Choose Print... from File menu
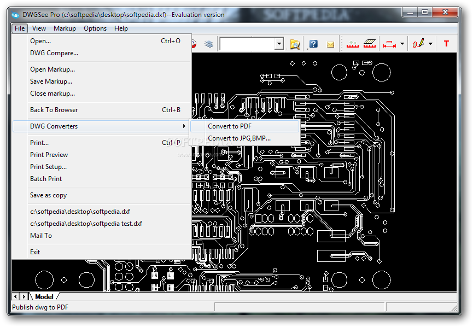Screen dimensions: 473x327 click(x=102, y=142)
